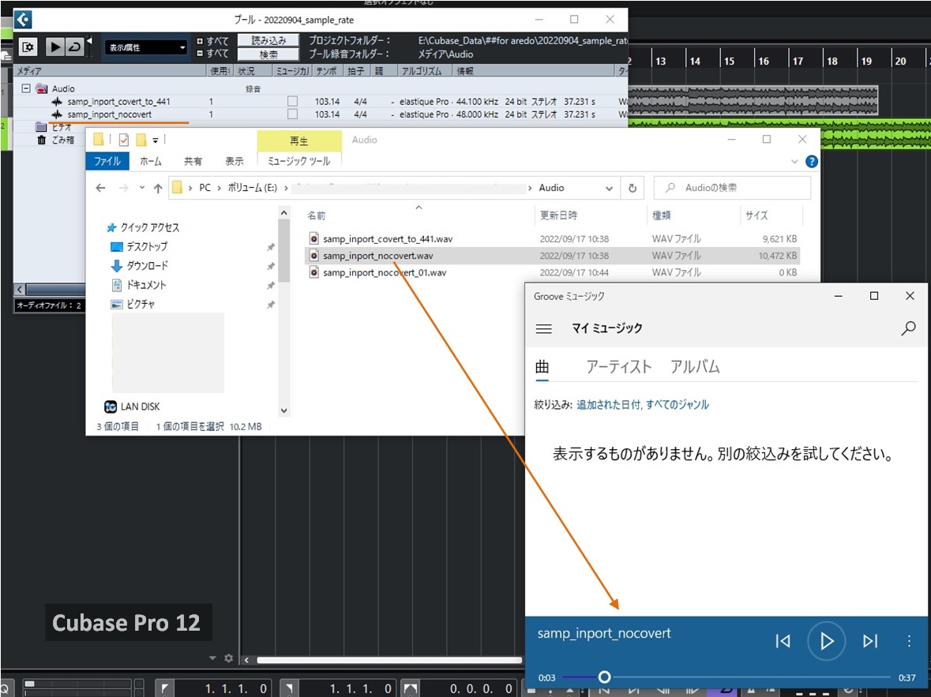
Task: Click PC in Explorer breadcrumb path
Action: point(205,188)
